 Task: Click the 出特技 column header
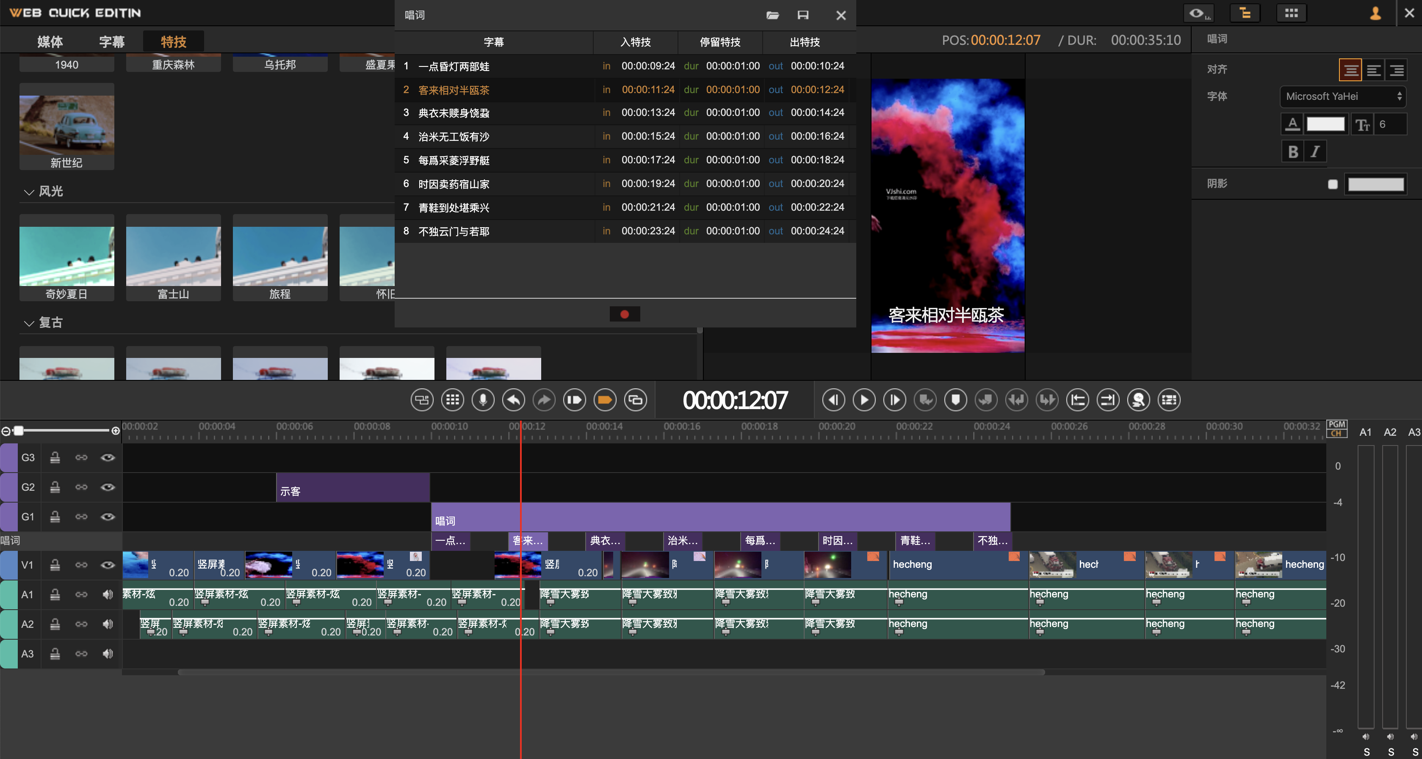click(x=805, y=42)
